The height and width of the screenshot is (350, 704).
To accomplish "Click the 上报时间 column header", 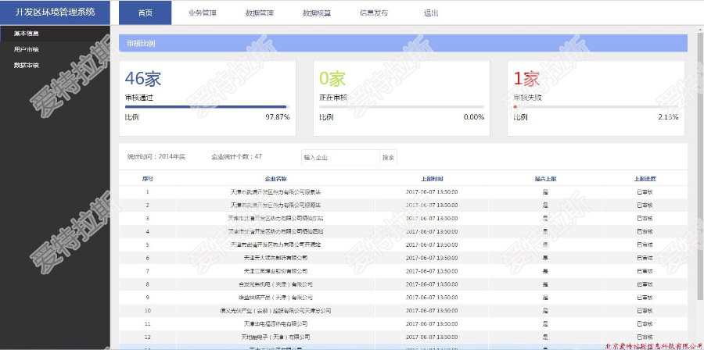I will (432, 179).
